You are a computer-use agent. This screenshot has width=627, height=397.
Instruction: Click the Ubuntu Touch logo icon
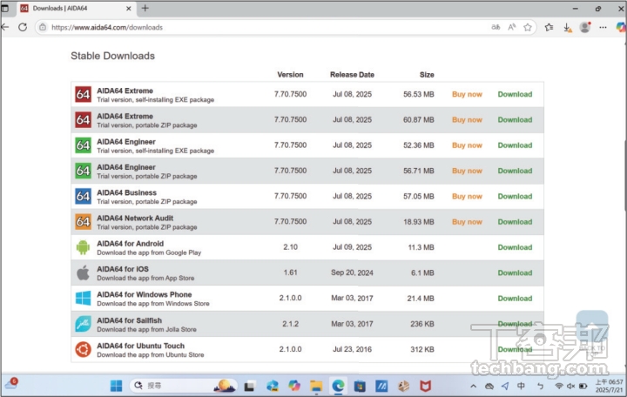(83, 349)
